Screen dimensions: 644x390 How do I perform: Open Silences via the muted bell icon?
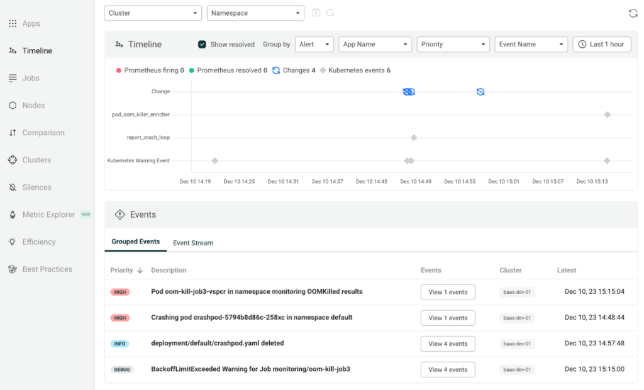point(13,187)
